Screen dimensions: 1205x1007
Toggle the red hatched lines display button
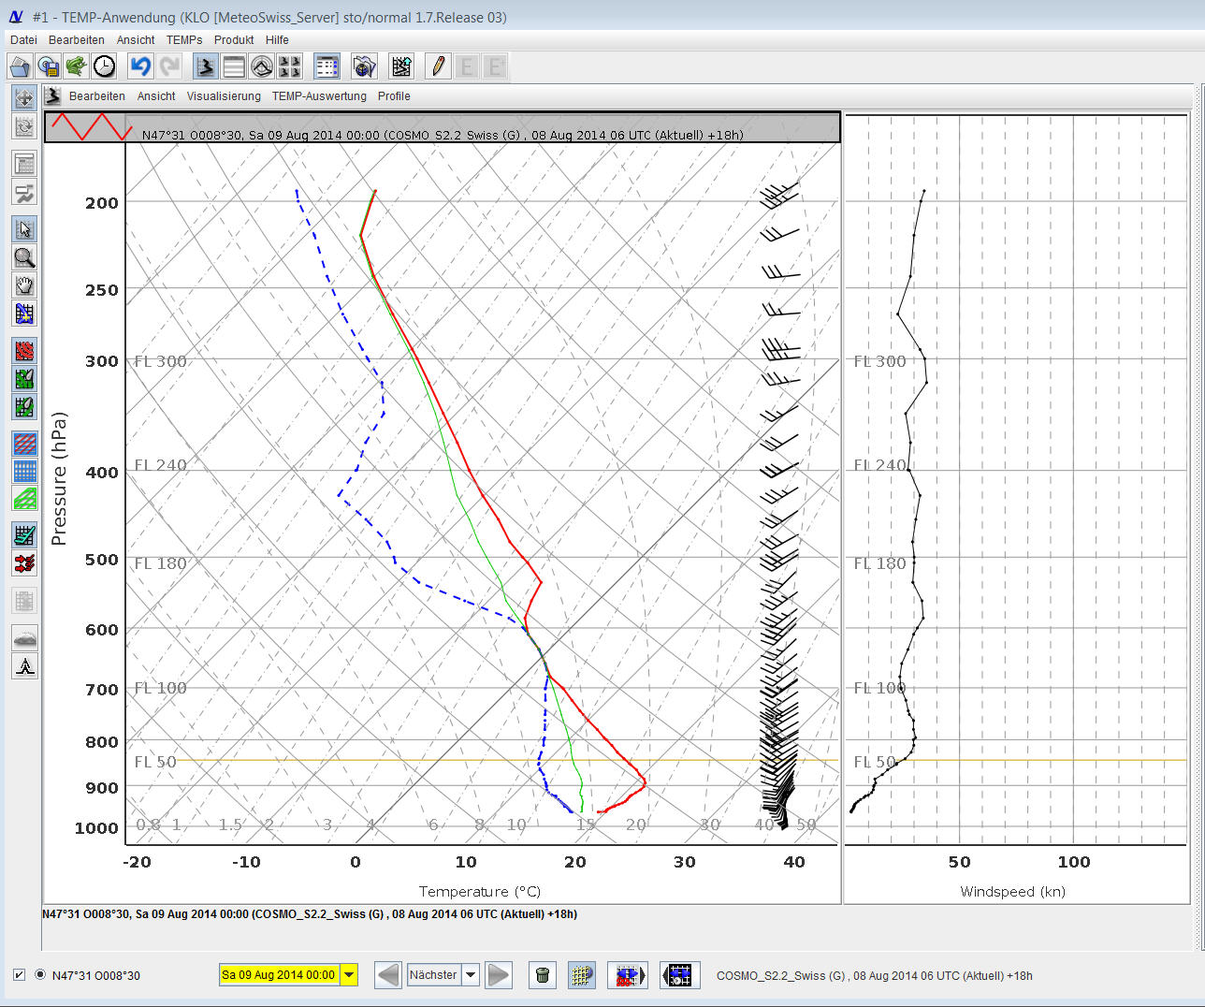point(24,443)
